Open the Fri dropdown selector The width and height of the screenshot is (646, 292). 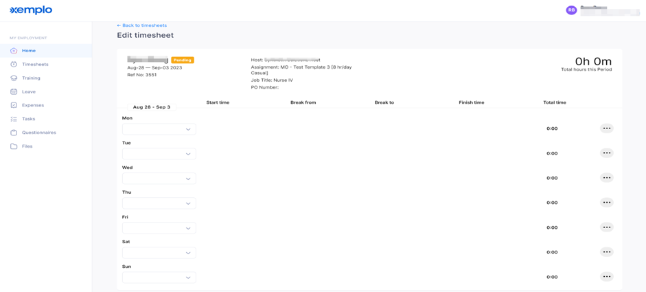(159, 228)
